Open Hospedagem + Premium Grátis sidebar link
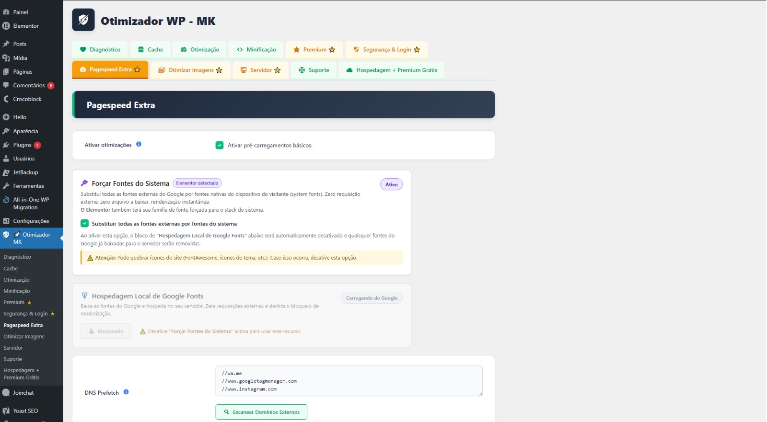The width and height of the screenshot is (767, 422). click(x=22, y=374)
